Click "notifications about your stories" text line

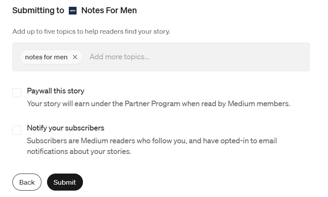click(79, 151)
